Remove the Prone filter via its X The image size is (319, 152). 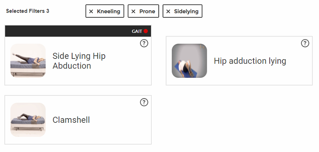pos(133,12)
